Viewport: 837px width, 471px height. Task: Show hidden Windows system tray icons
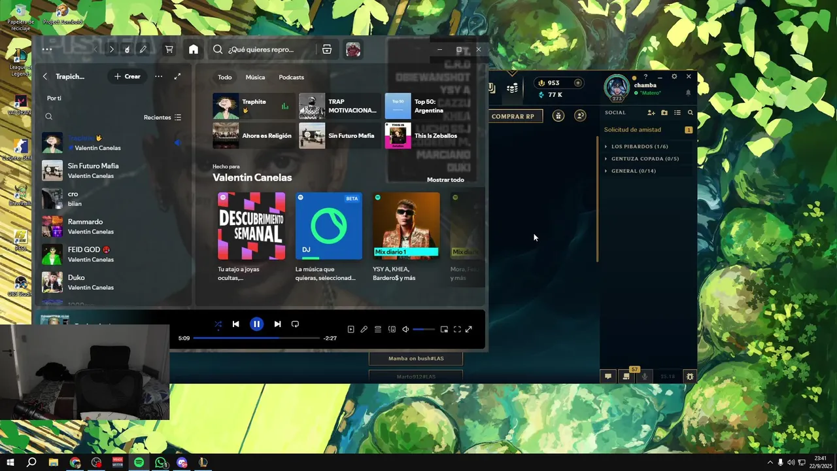[770, 462]
